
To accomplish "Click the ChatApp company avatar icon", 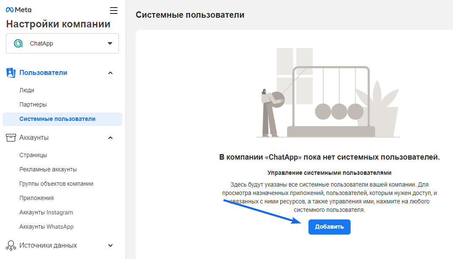I will (17, 43).
